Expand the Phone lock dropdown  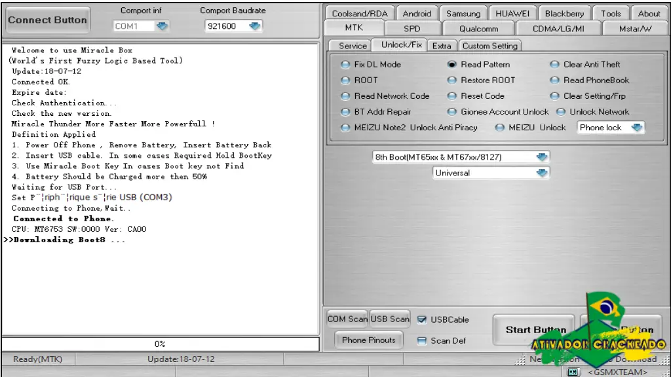coord(610,128)
